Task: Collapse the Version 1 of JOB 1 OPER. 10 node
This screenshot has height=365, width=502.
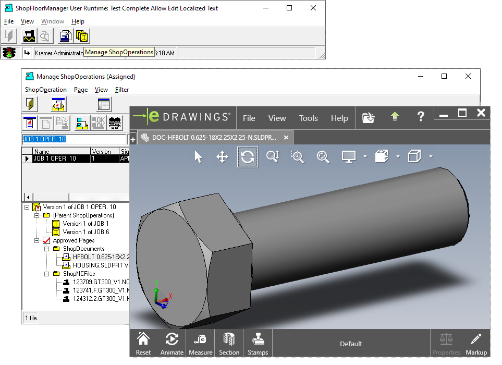Action: click(27, 207)
